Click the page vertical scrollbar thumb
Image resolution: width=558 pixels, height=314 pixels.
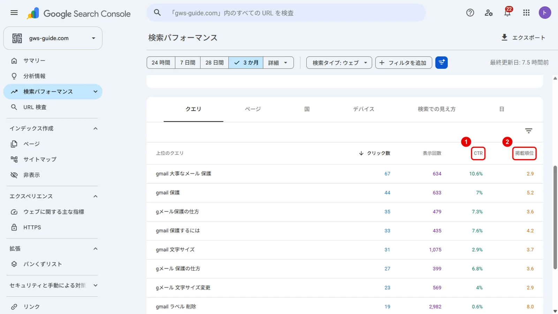point(555,217)
